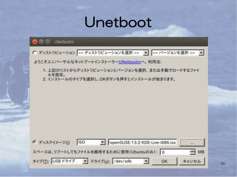Open the ディストリビューションを選択 dropdown
The height and width of the screenshot is (177, 237).
pos(113,53)
